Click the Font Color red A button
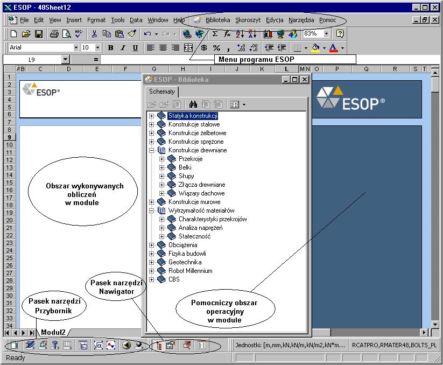The height and width of the screenshot is (365, 443). [333, 48]
